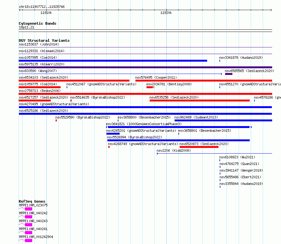
Task: Open the esv3658801 (Besenbacher2015) label
Action: [x=205, y=131]
